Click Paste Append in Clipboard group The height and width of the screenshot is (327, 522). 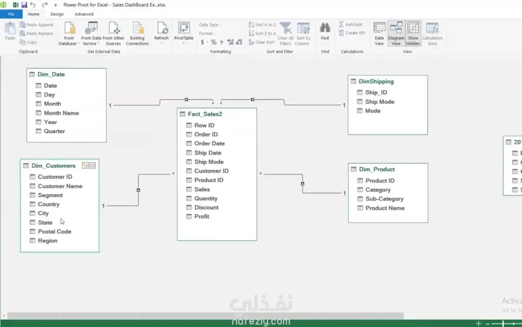[36, 25]
